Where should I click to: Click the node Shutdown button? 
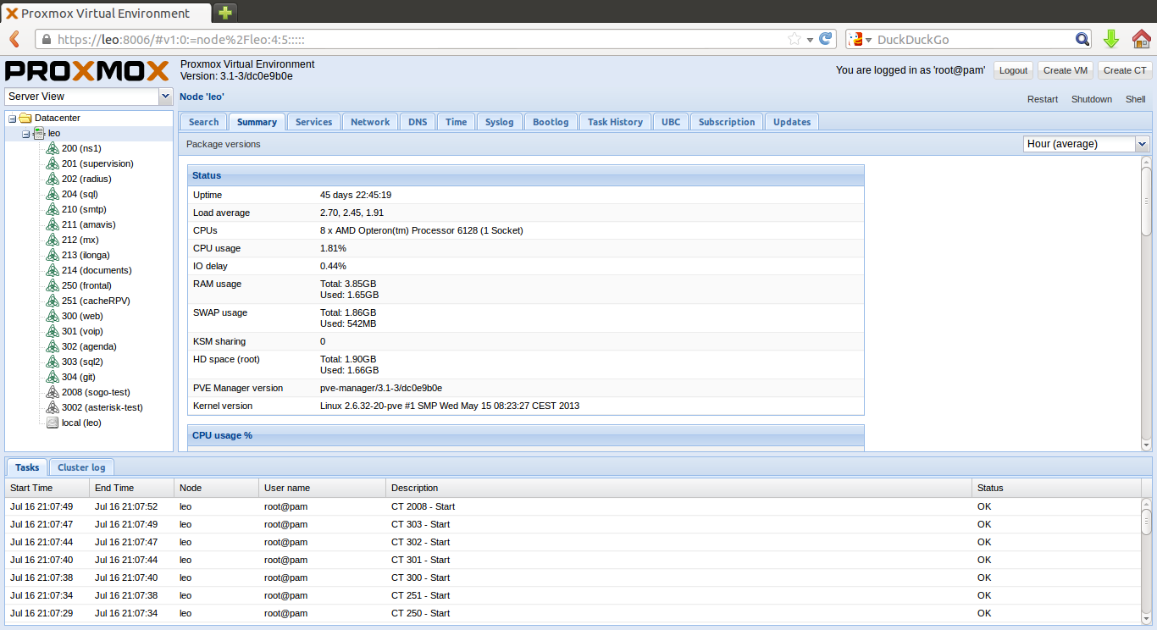[x=1091, y=99]
